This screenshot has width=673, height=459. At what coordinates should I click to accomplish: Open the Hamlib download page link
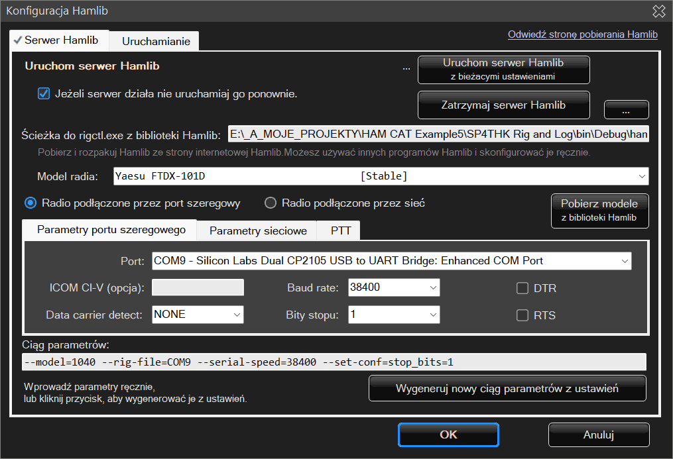tap(582, 34)
